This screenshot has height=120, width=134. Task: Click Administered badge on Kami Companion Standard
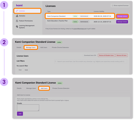[84, 16]
